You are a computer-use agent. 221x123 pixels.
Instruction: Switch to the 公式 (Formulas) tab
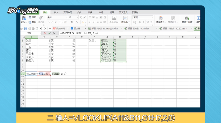tap(79, 12)
